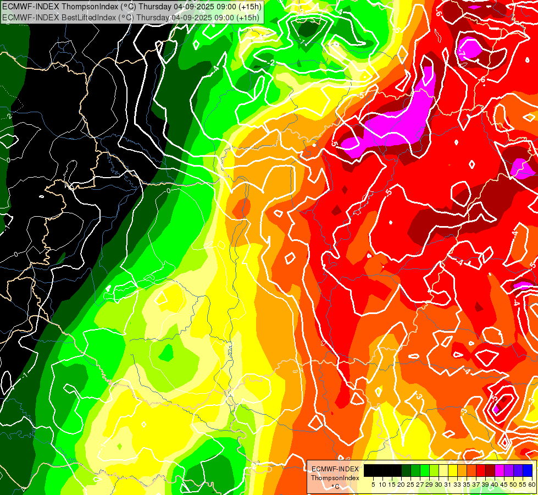The width and height of the screenshot is (538, 495).
Task: Click the BestLiftedIndex title line at top
Action: pos(131,18)
